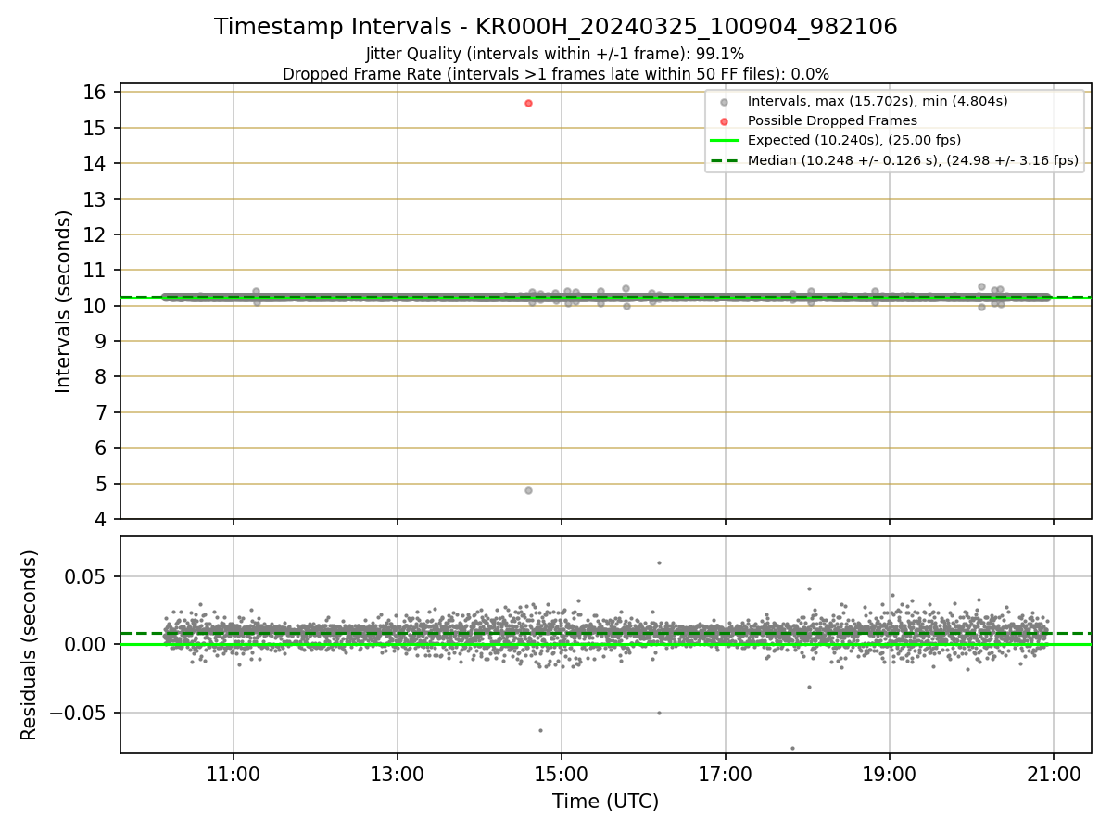Click the 19:00 x-axis tick label
Viewport: 1112px width, 834px height.
click(x=890, y=774)
